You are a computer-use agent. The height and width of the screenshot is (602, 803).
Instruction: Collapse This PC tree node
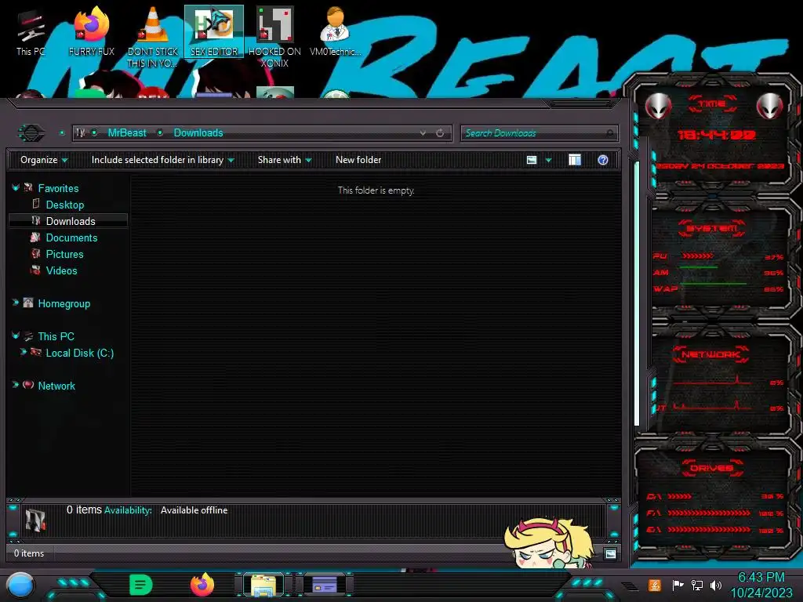click(16, 336)
